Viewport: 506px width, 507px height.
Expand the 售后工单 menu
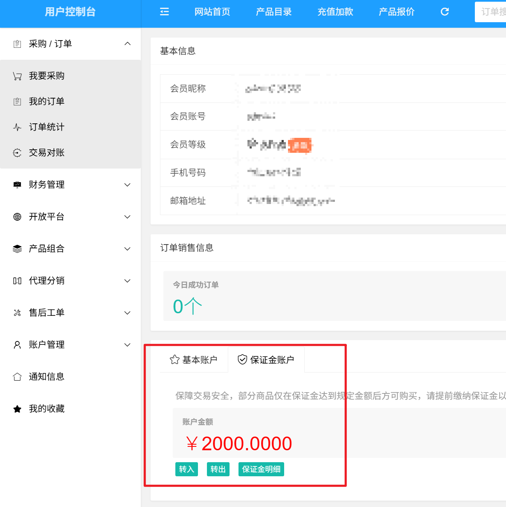70,313
